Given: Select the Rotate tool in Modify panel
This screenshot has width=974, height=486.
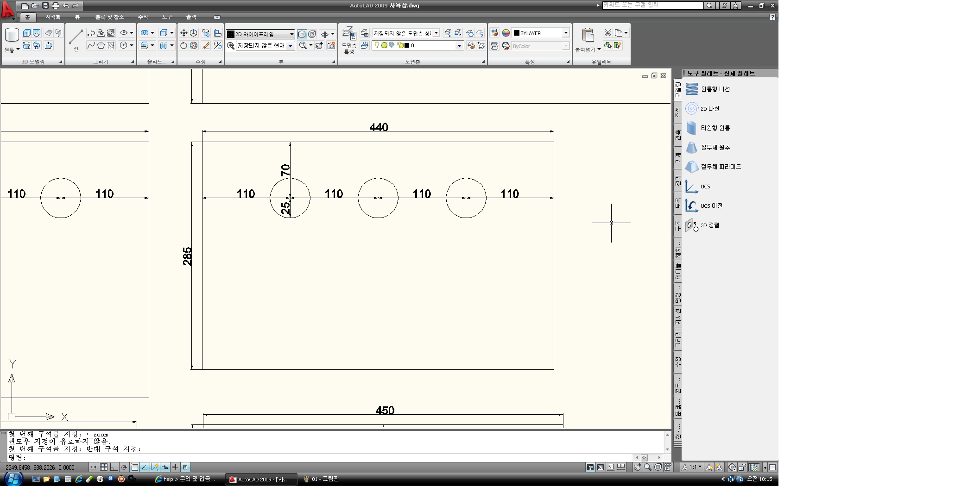Looking at the screenshot, I should (184, 45).
